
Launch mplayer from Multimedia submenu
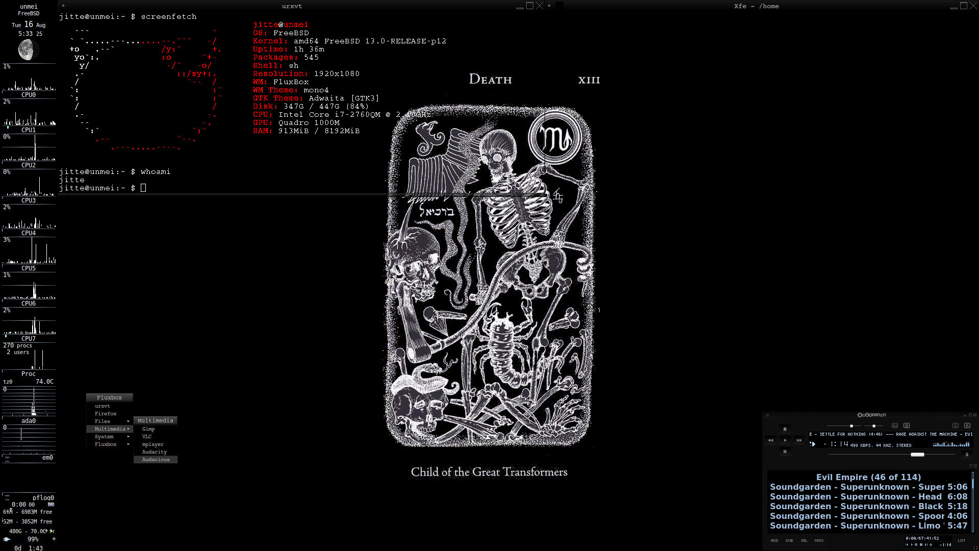coord(156,444)
